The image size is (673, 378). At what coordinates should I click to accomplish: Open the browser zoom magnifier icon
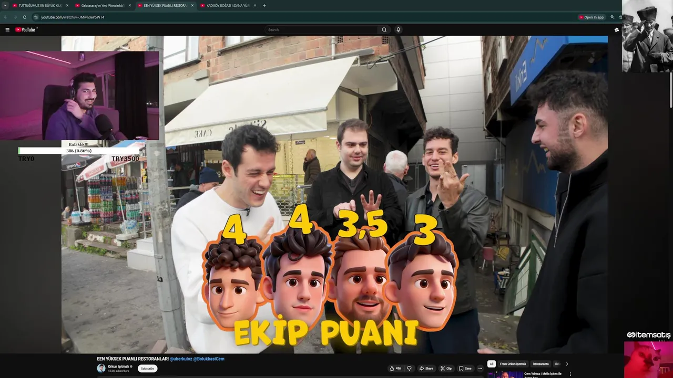(x=612, y=17)
